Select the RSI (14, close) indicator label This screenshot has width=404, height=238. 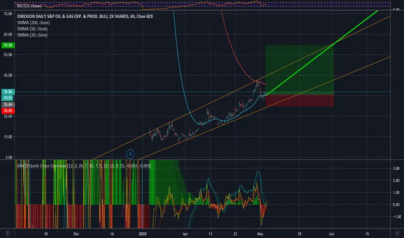click(29, 6)
